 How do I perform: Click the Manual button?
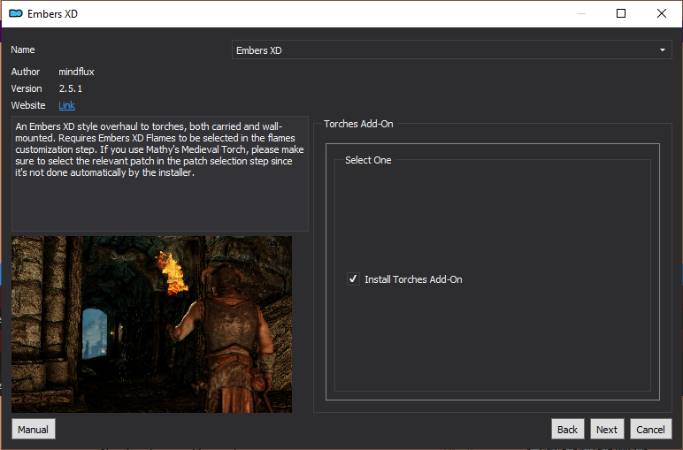pos(33,430)
